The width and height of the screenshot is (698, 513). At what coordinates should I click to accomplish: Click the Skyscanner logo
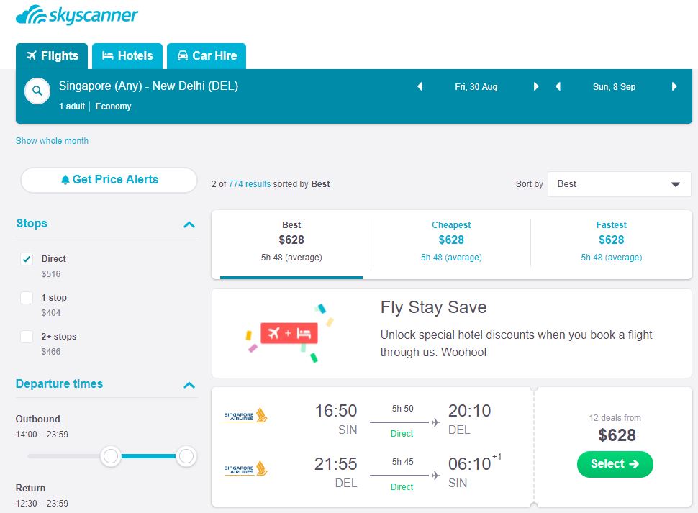point(77,16)
